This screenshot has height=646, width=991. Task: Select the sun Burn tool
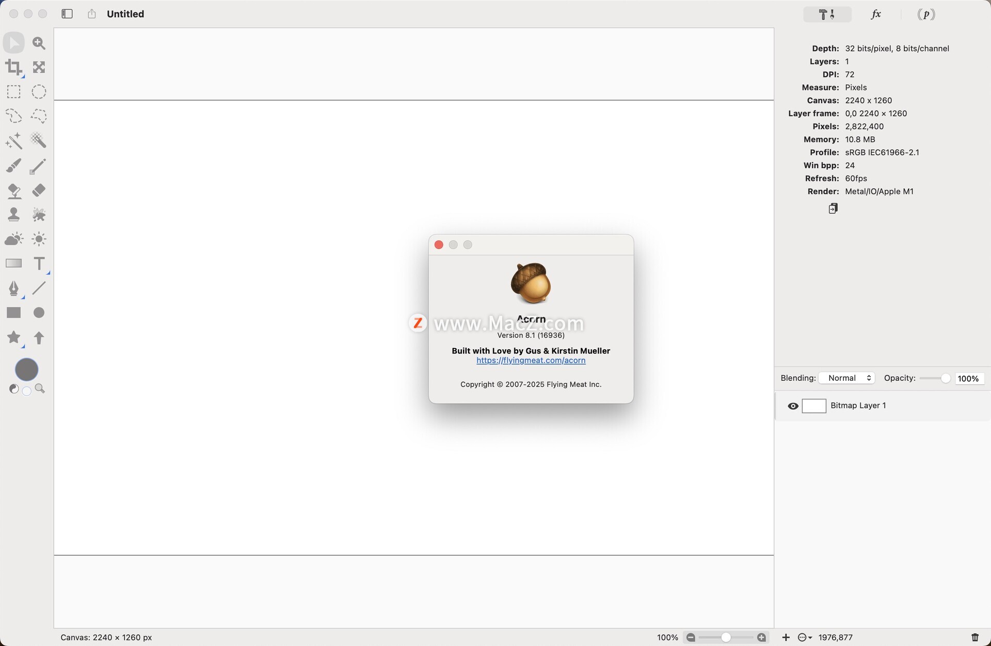pos(39,239)
